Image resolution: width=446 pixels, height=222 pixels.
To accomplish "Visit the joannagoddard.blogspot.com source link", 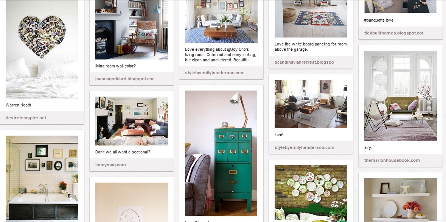I will click(125, 79).
